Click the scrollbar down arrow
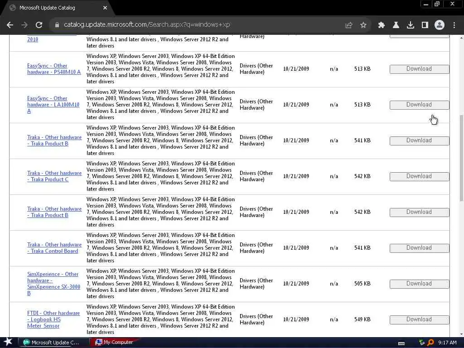 [461, 334]
